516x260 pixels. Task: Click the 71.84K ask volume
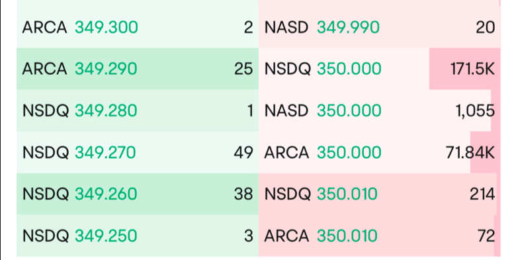point(470,152)
